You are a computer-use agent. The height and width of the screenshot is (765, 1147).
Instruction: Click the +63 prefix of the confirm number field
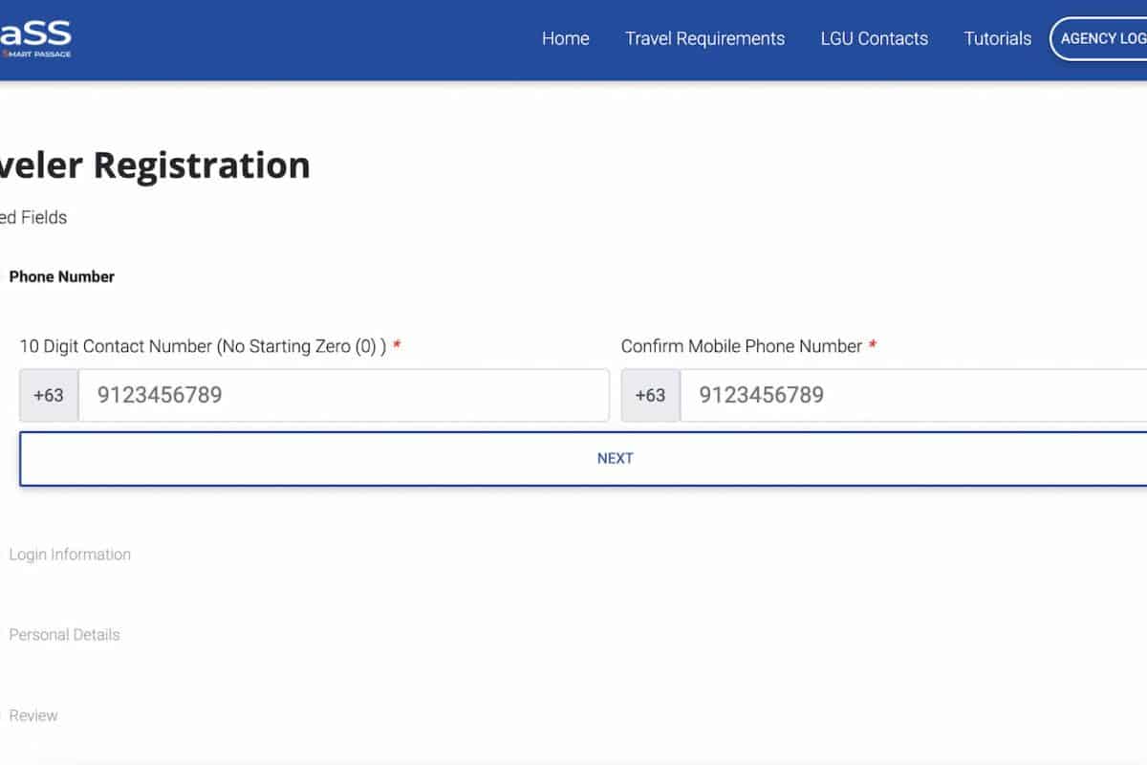[x=650, y=395]
